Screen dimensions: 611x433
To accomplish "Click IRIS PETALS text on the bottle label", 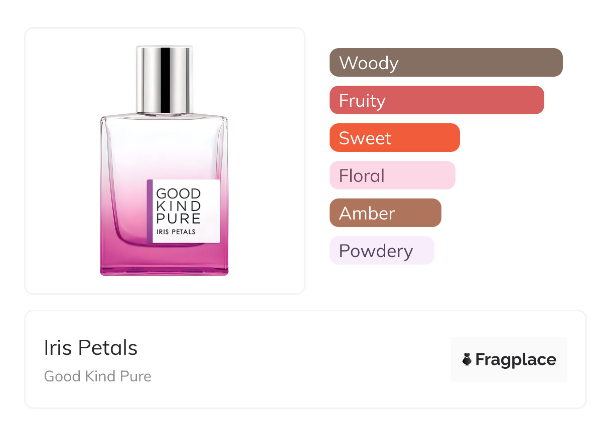I will click(176, 232).
